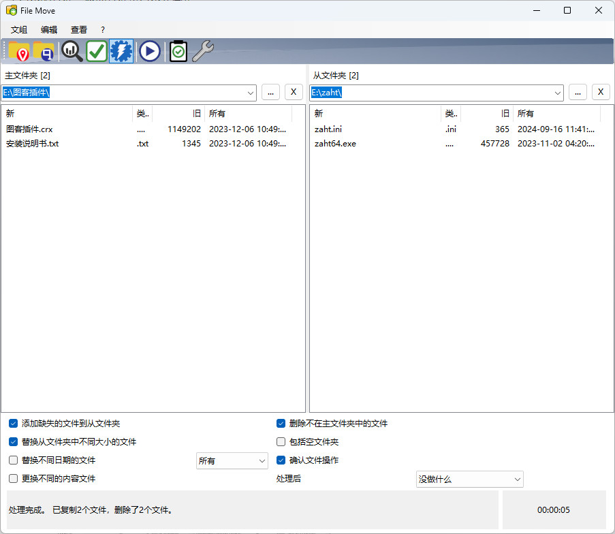Open the 所有 date filter dropdown
The width and height of the screenshot is (615, 534).
coord(232,460)
